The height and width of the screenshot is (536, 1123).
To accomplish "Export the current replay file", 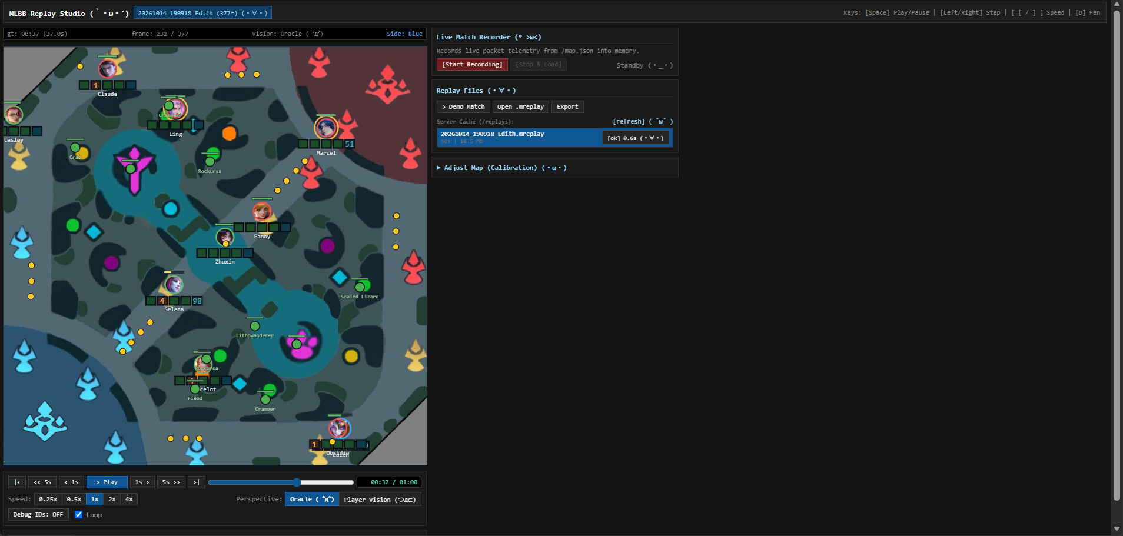I will 567,107.
